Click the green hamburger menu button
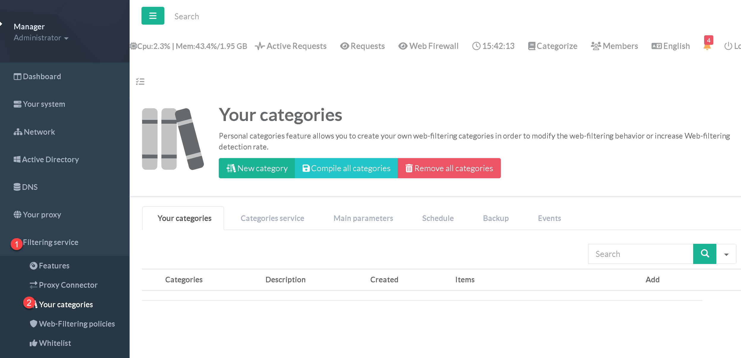 [153, 16]
